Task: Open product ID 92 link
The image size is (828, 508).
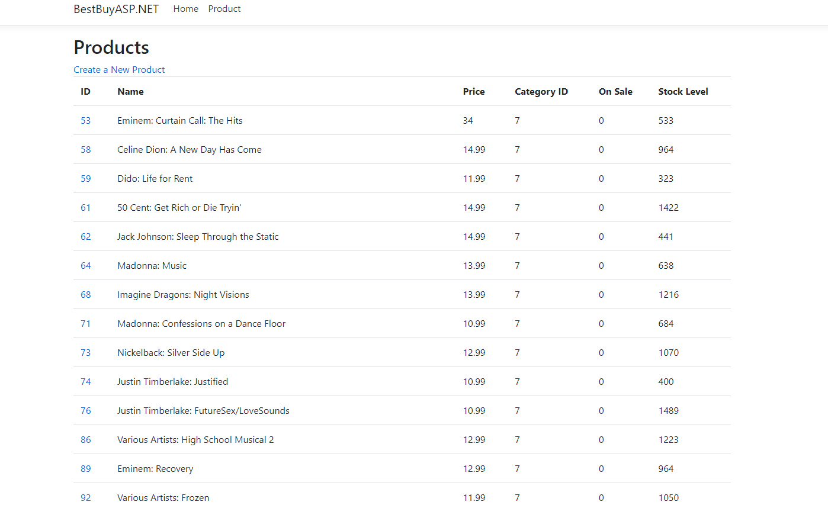Action: 86,498
